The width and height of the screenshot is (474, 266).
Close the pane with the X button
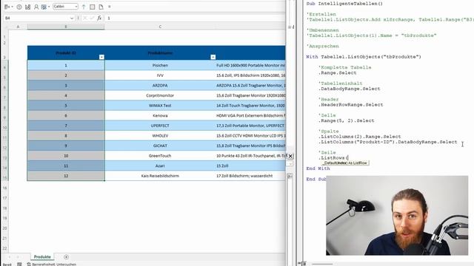(x=290, y=156)
